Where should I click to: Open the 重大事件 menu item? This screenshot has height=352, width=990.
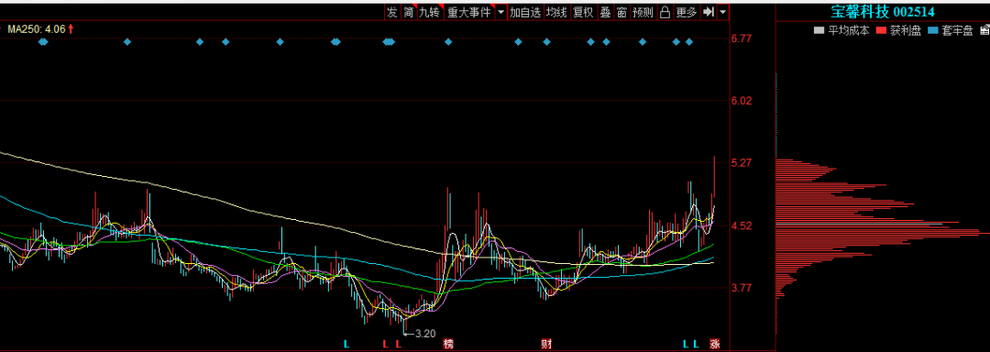(x=469, y=12)
